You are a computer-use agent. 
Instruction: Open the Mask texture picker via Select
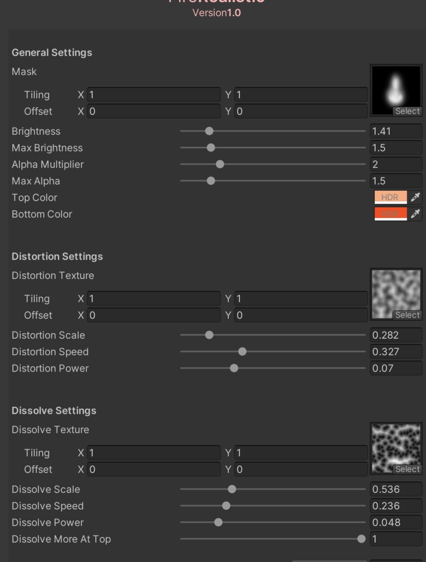407,111
